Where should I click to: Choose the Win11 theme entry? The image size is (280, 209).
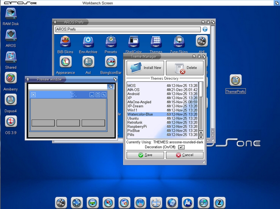(147, 110)
